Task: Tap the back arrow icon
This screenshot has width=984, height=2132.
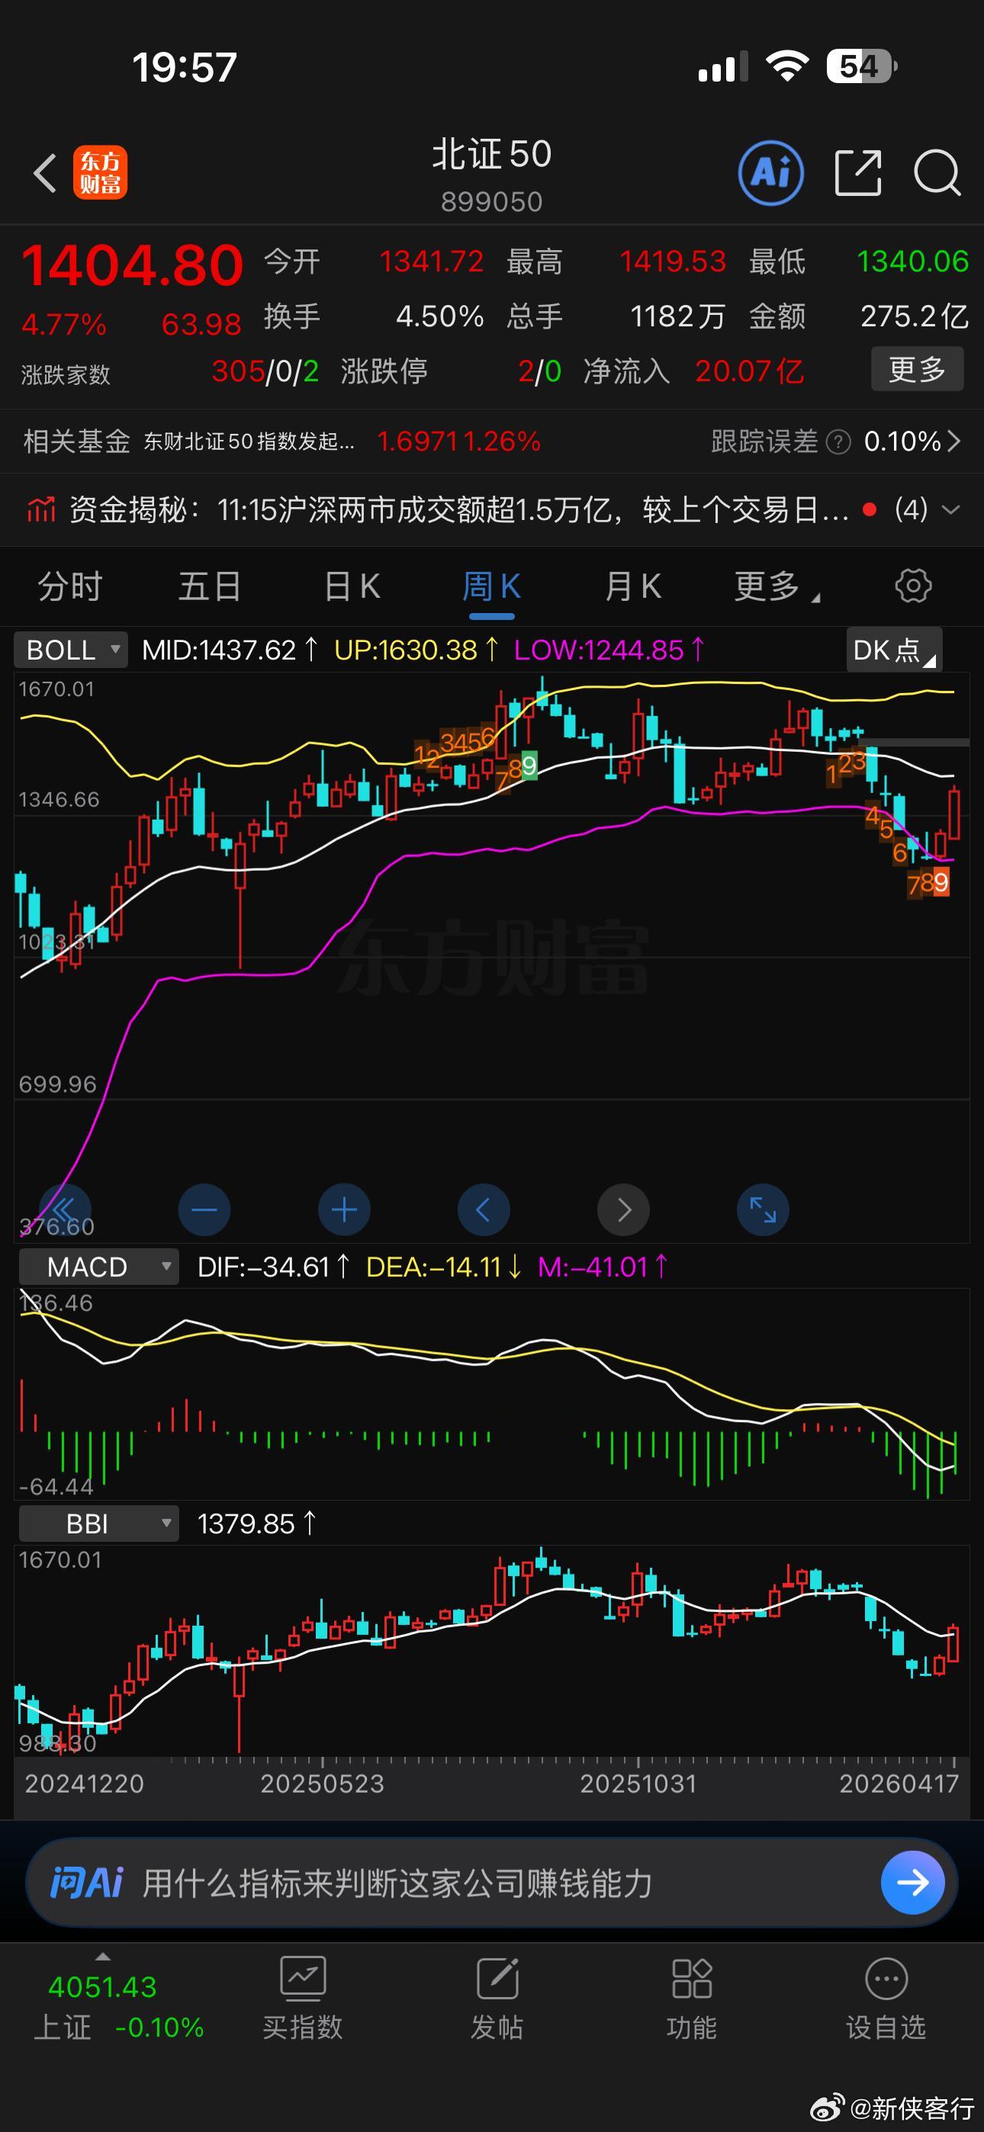Action: coord(45,174)
